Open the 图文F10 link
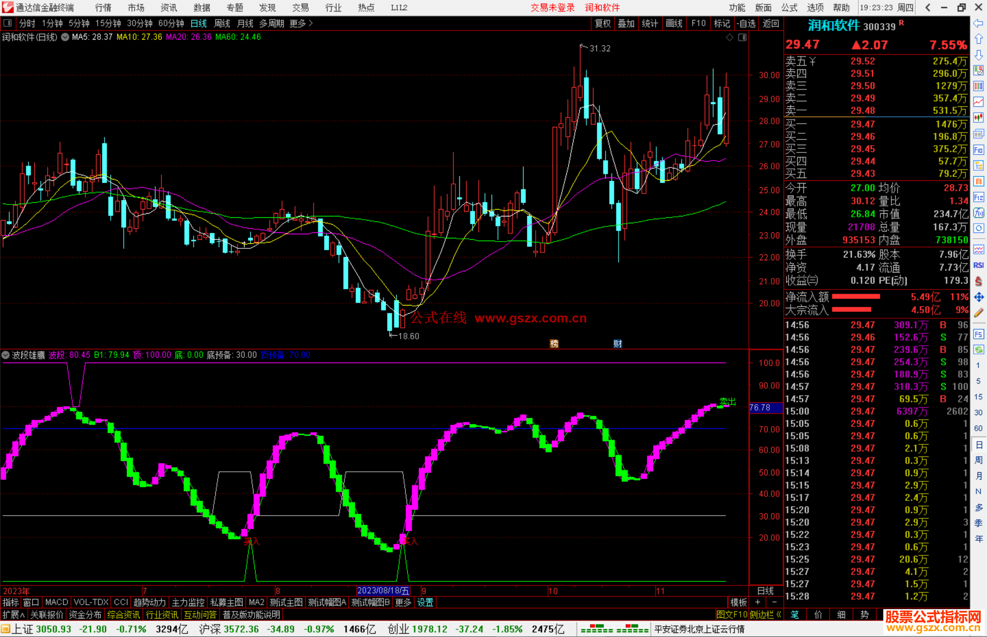Screen dimensions: 987x637 [732, 615]
